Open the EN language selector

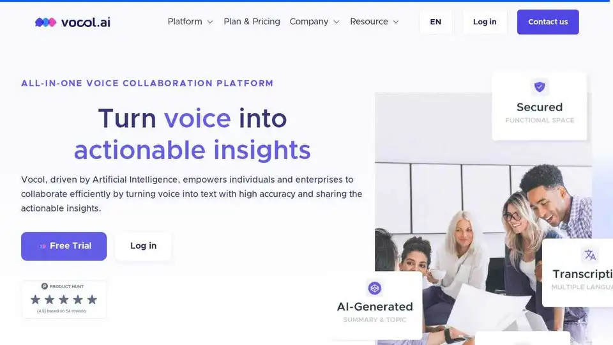click(x=435, y=22)
